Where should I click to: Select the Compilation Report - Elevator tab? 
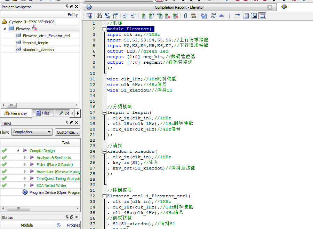(179, 7)
